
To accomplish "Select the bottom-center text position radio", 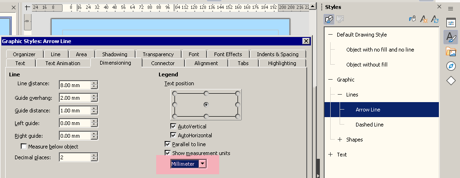I will 206,116.
